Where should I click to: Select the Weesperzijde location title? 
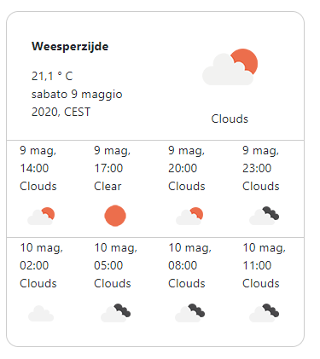70,46
